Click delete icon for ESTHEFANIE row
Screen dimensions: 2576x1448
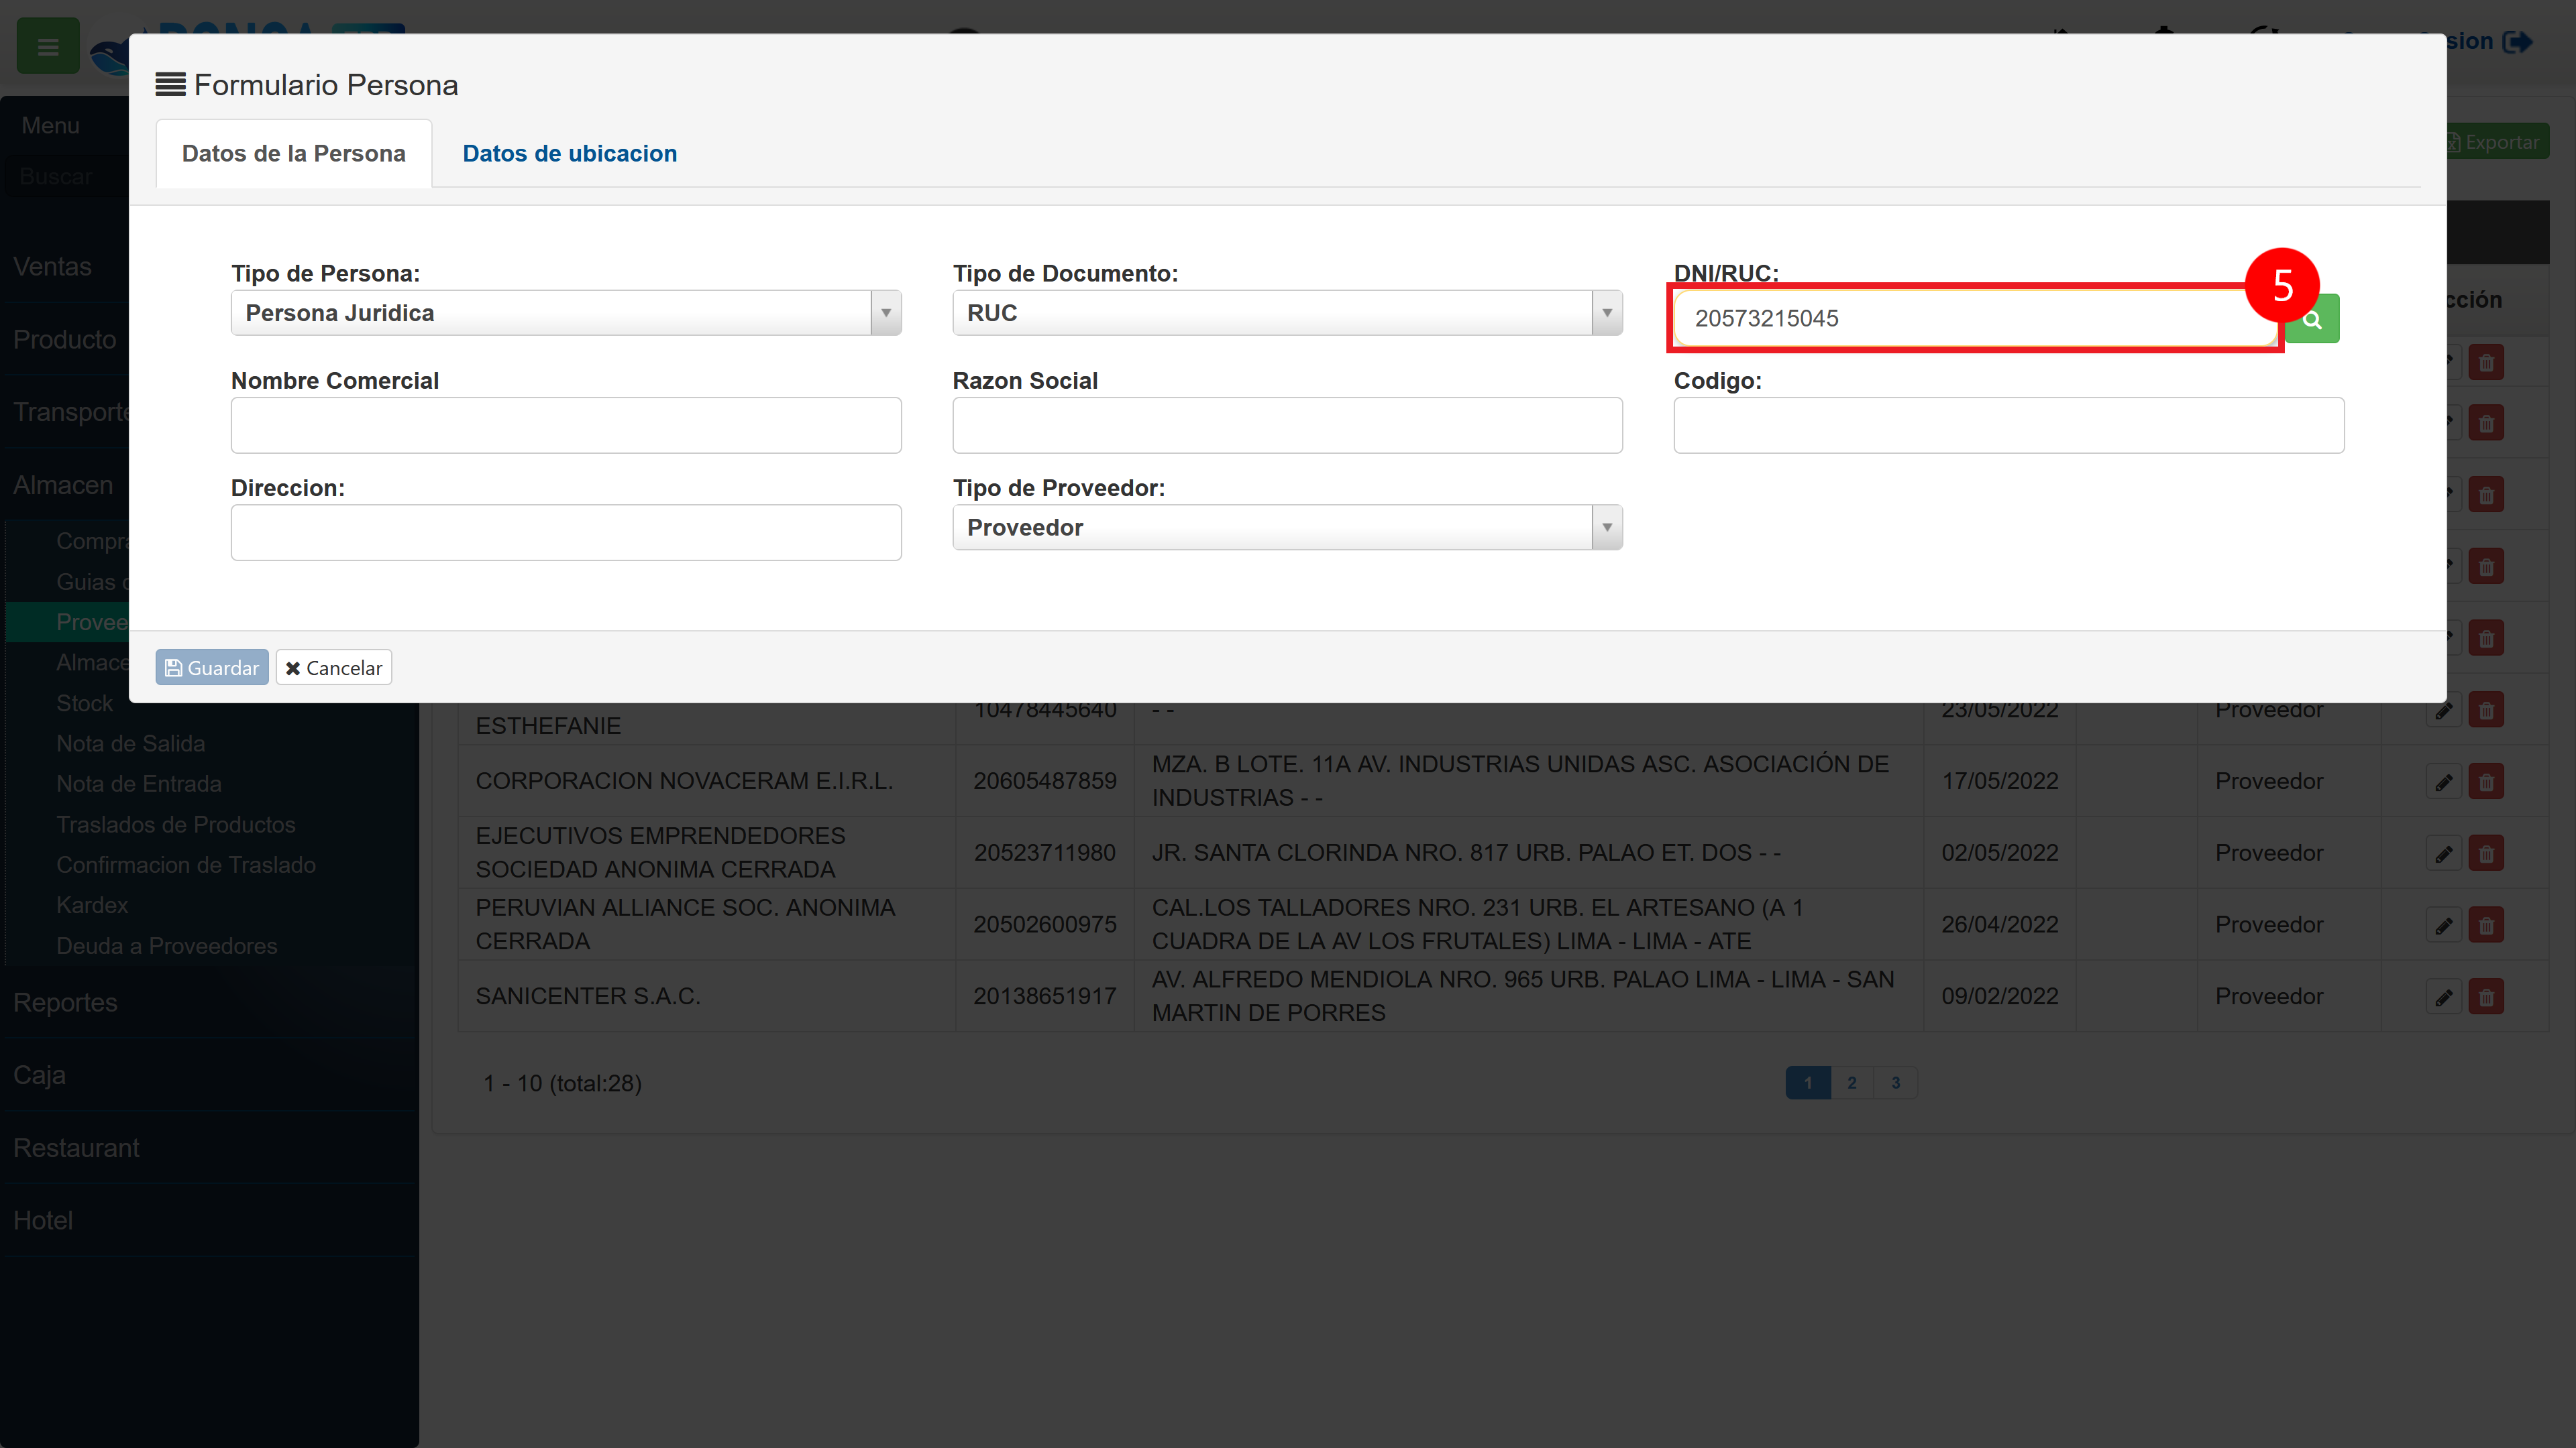[2486, 711]
